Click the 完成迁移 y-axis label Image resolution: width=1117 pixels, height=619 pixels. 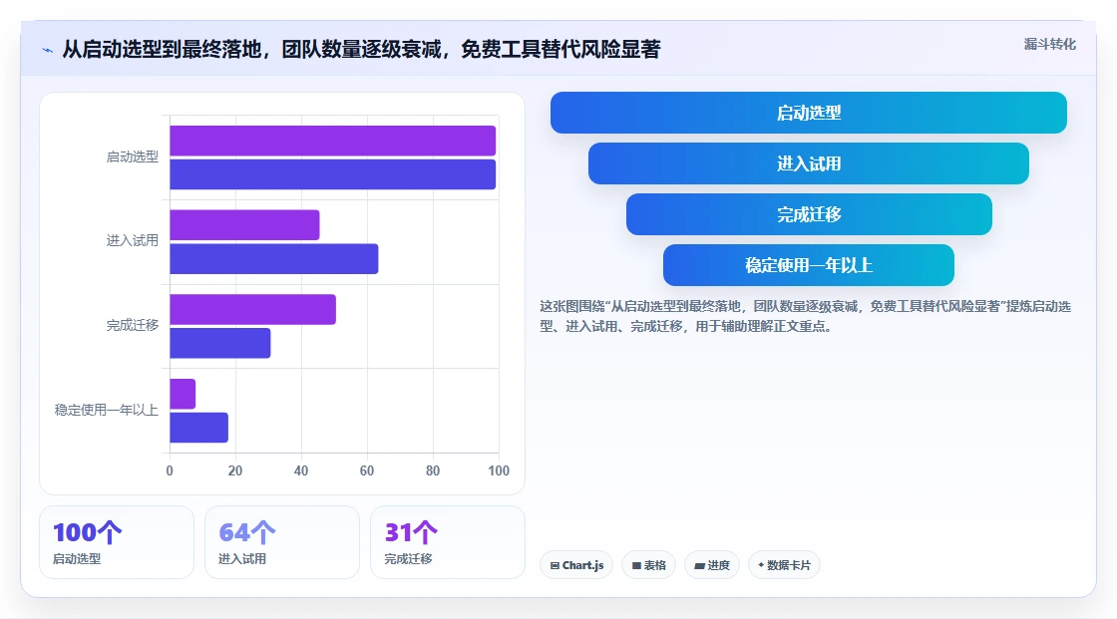point(133,326)
